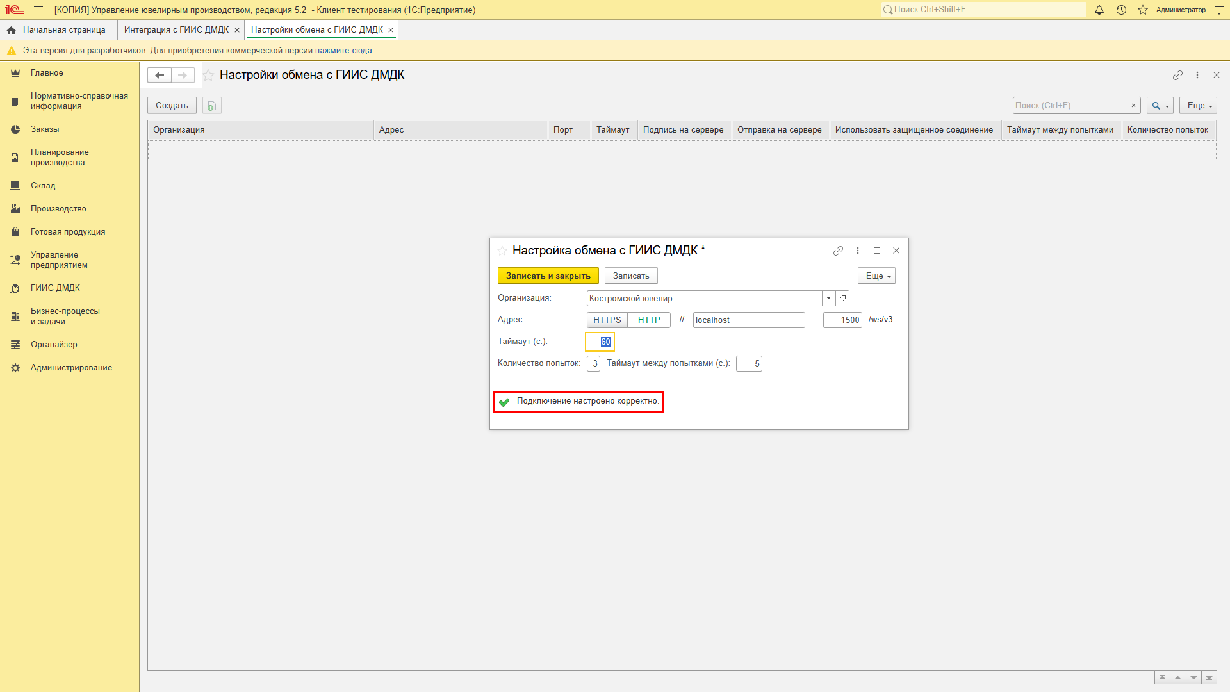The width and height of the screenshot is (1230, 692).
Task: Click Количество попыток column header
Action: tap(1168, 130)
